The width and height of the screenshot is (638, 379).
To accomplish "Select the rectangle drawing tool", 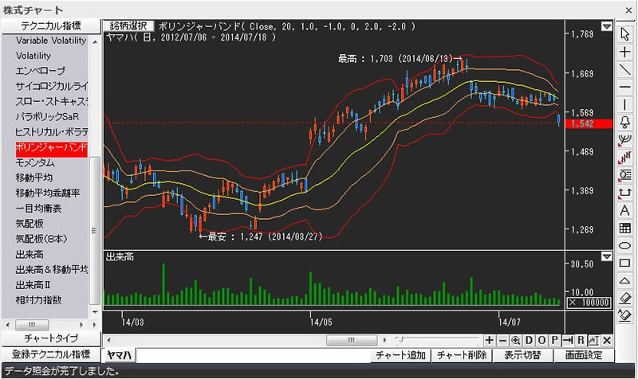I will click(x=624, y=263).
